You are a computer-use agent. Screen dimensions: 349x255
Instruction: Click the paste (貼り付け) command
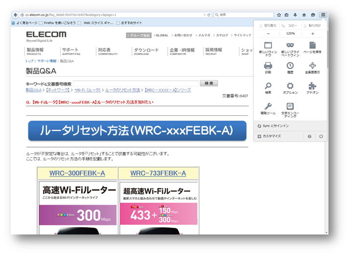click(x=312, y=25)
